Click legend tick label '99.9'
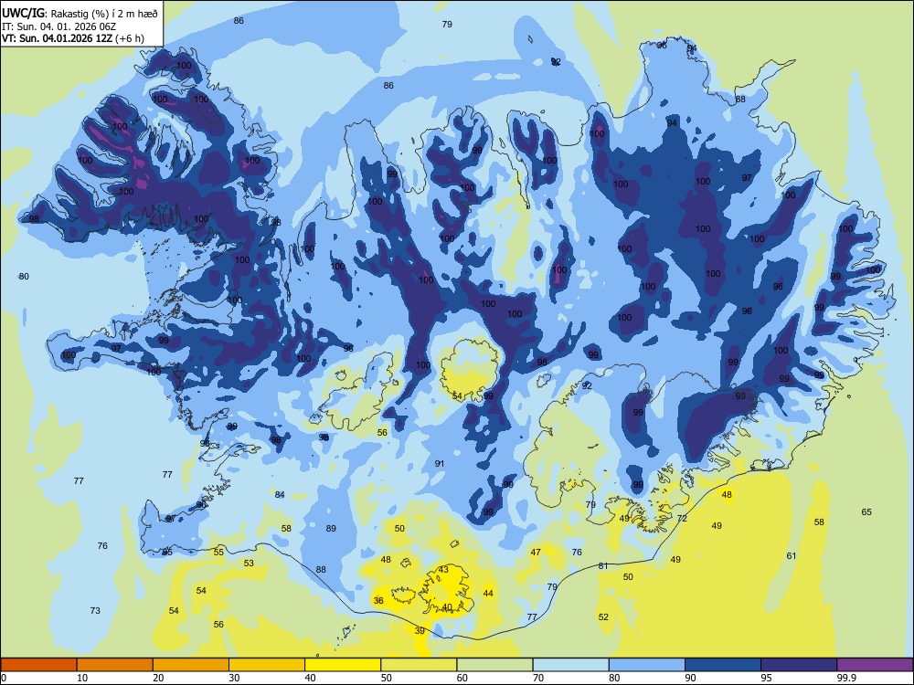 pyautogui.click(x=845, y=678)
